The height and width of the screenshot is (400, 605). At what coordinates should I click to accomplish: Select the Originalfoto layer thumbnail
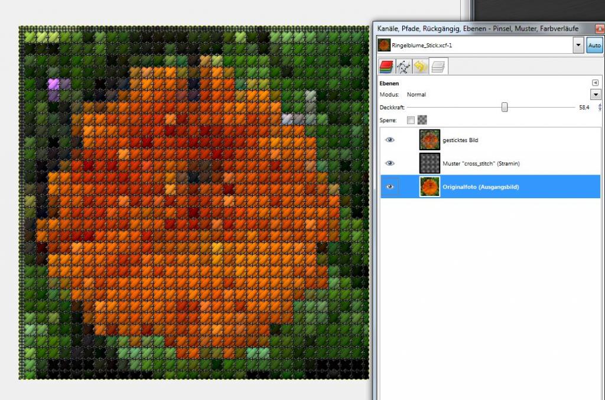click(x=430, y=186)
